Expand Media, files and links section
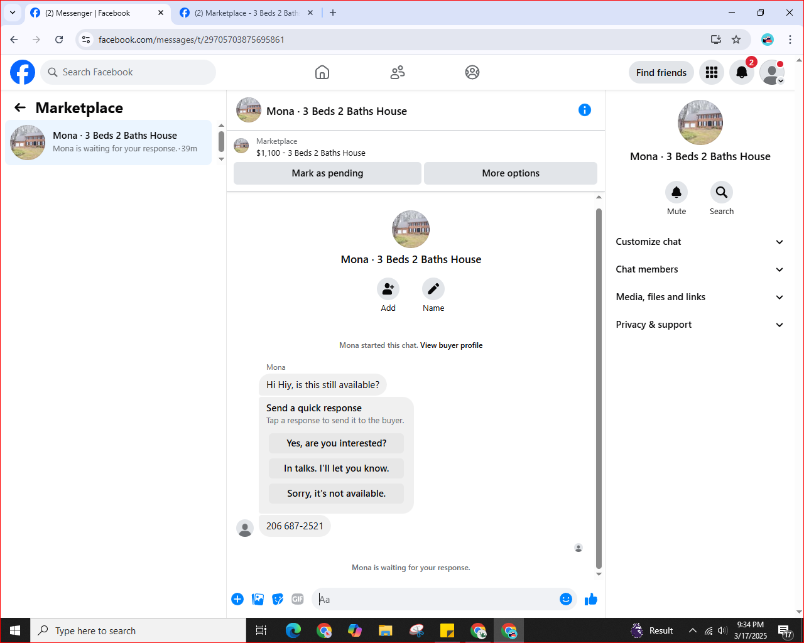 (x=700, y=297)
